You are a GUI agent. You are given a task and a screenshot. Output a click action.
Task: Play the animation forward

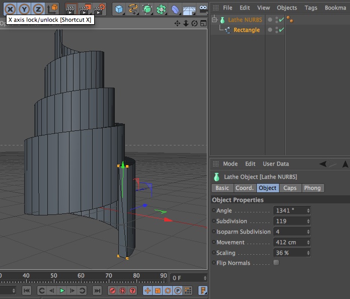(62, 290)
